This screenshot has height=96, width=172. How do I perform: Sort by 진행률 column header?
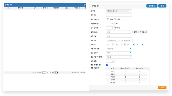tap(67, 8)
